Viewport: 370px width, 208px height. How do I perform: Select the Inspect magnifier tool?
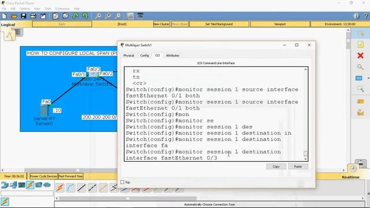[x=360, y=67]
